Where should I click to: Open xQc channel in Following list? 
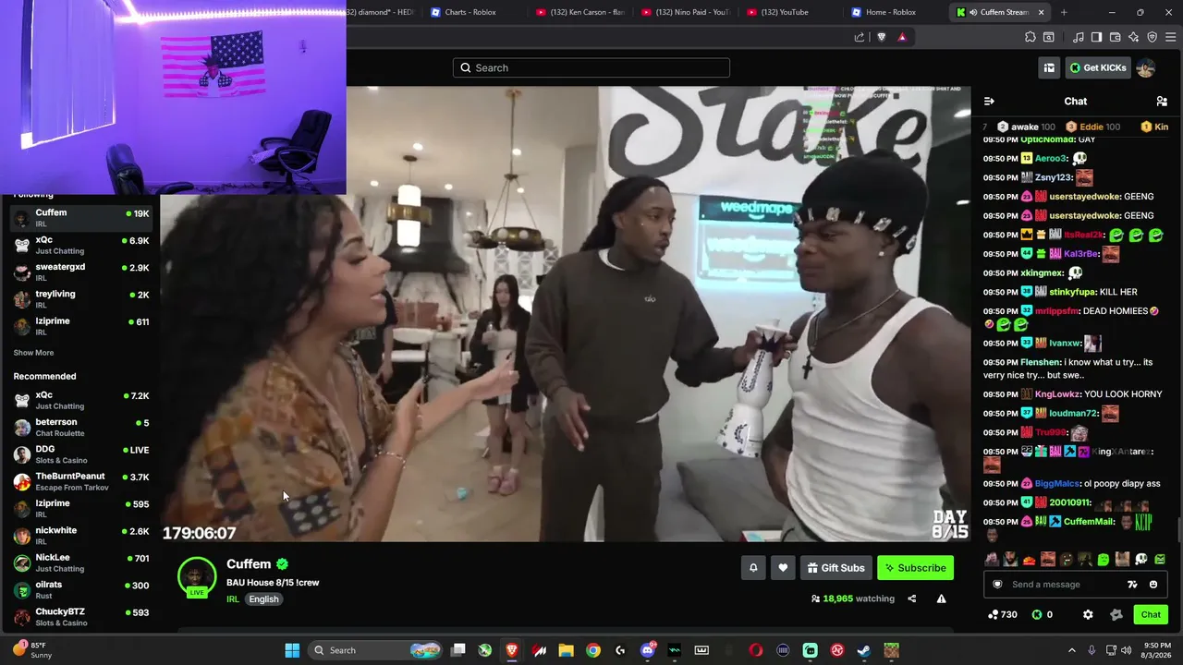point(81,245)
